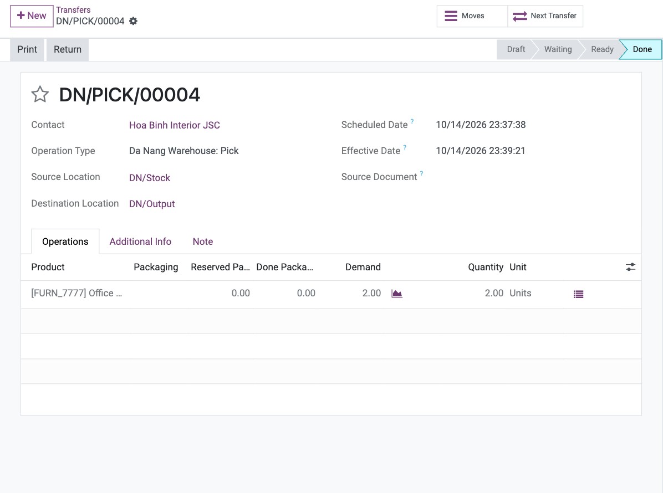Go to Next Transfer
Image resolution: width=663 pixels, height=493 pixels.
pos(545,16)
